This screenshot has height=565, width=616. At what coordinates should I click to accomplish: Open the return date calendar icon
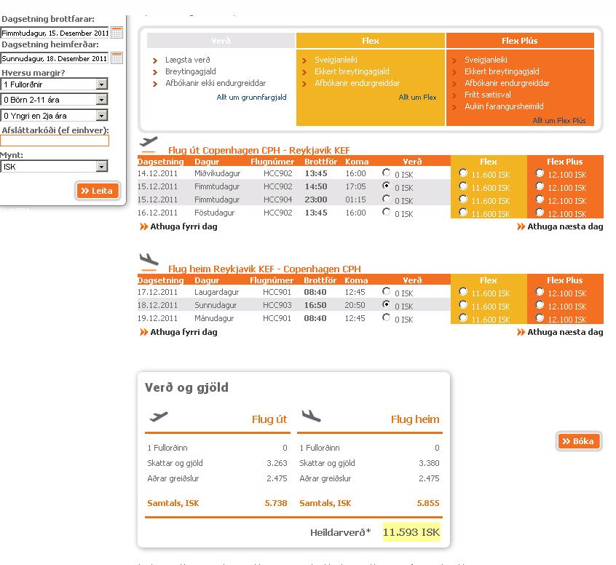click(x=117, y=58)
